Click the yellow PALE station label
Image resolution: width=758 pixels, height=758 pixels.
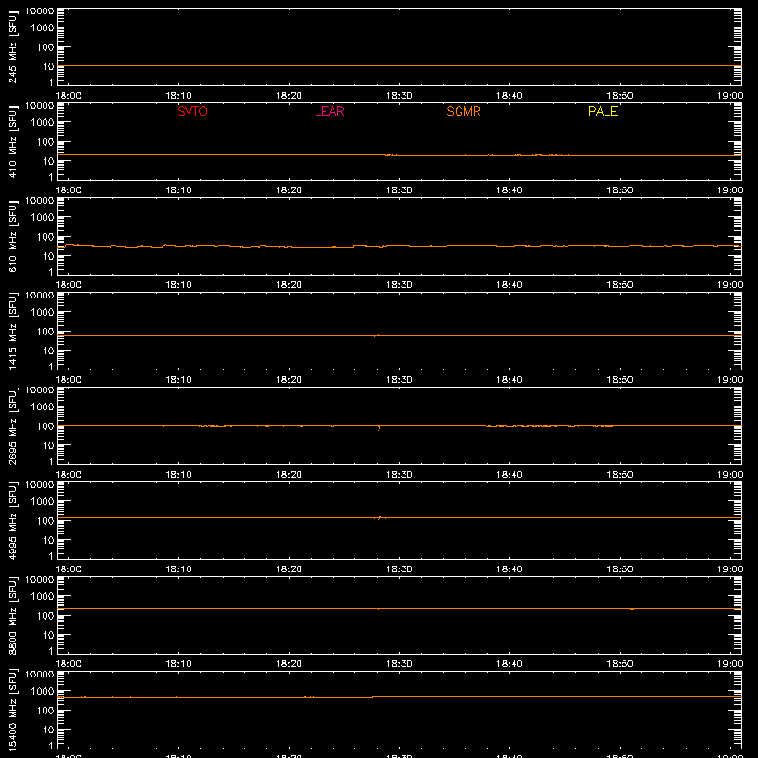pyautogui.click(x=603, y=111)
